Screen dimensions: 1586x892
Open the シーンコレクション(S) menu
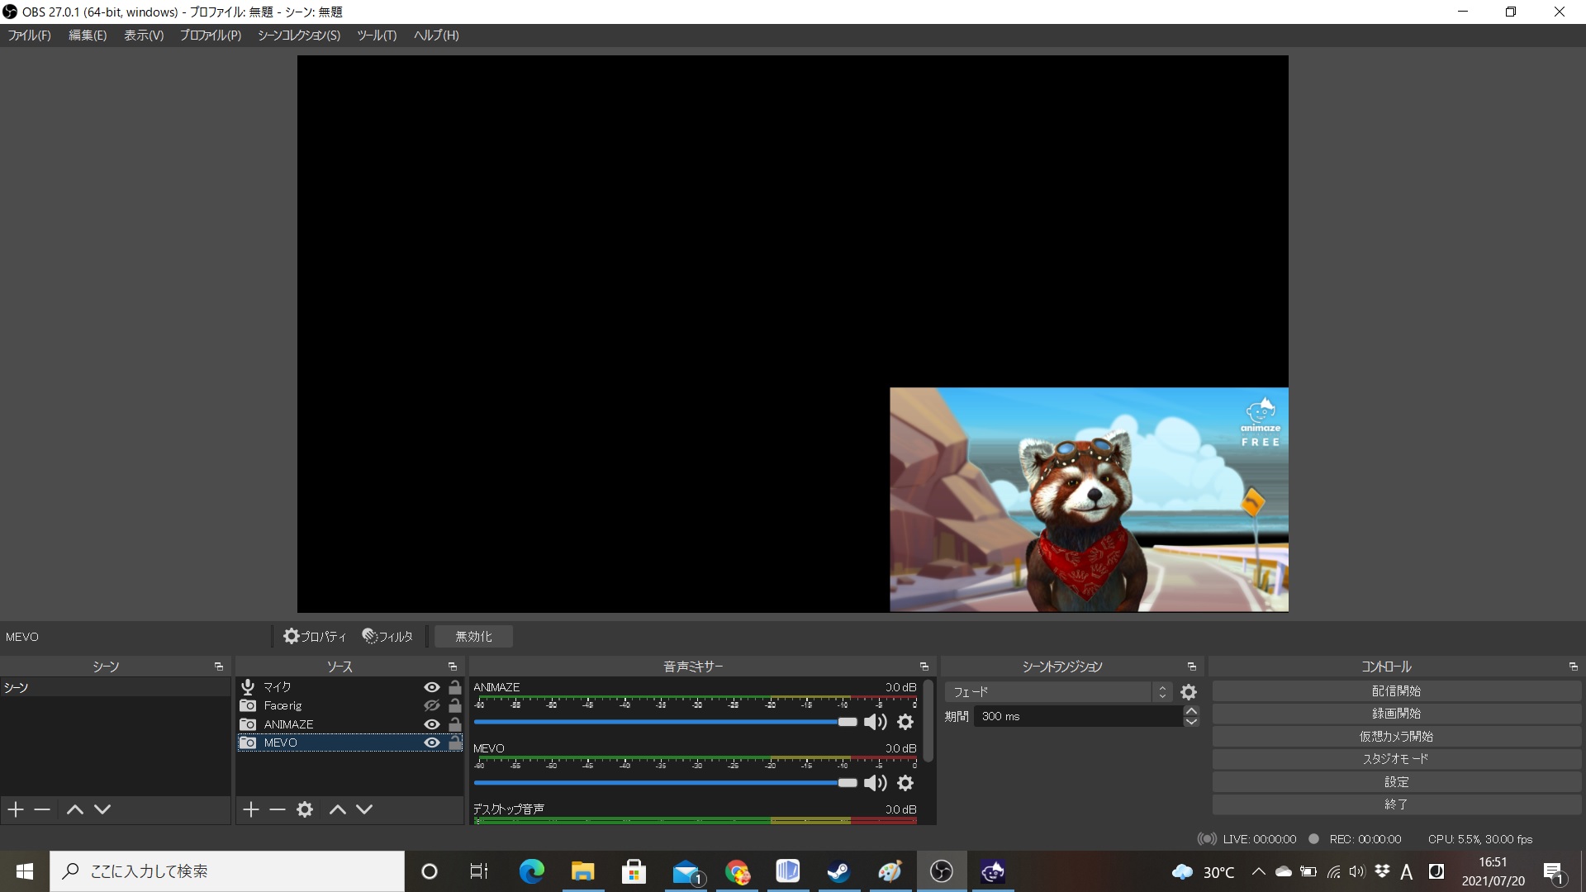[298, 36]
